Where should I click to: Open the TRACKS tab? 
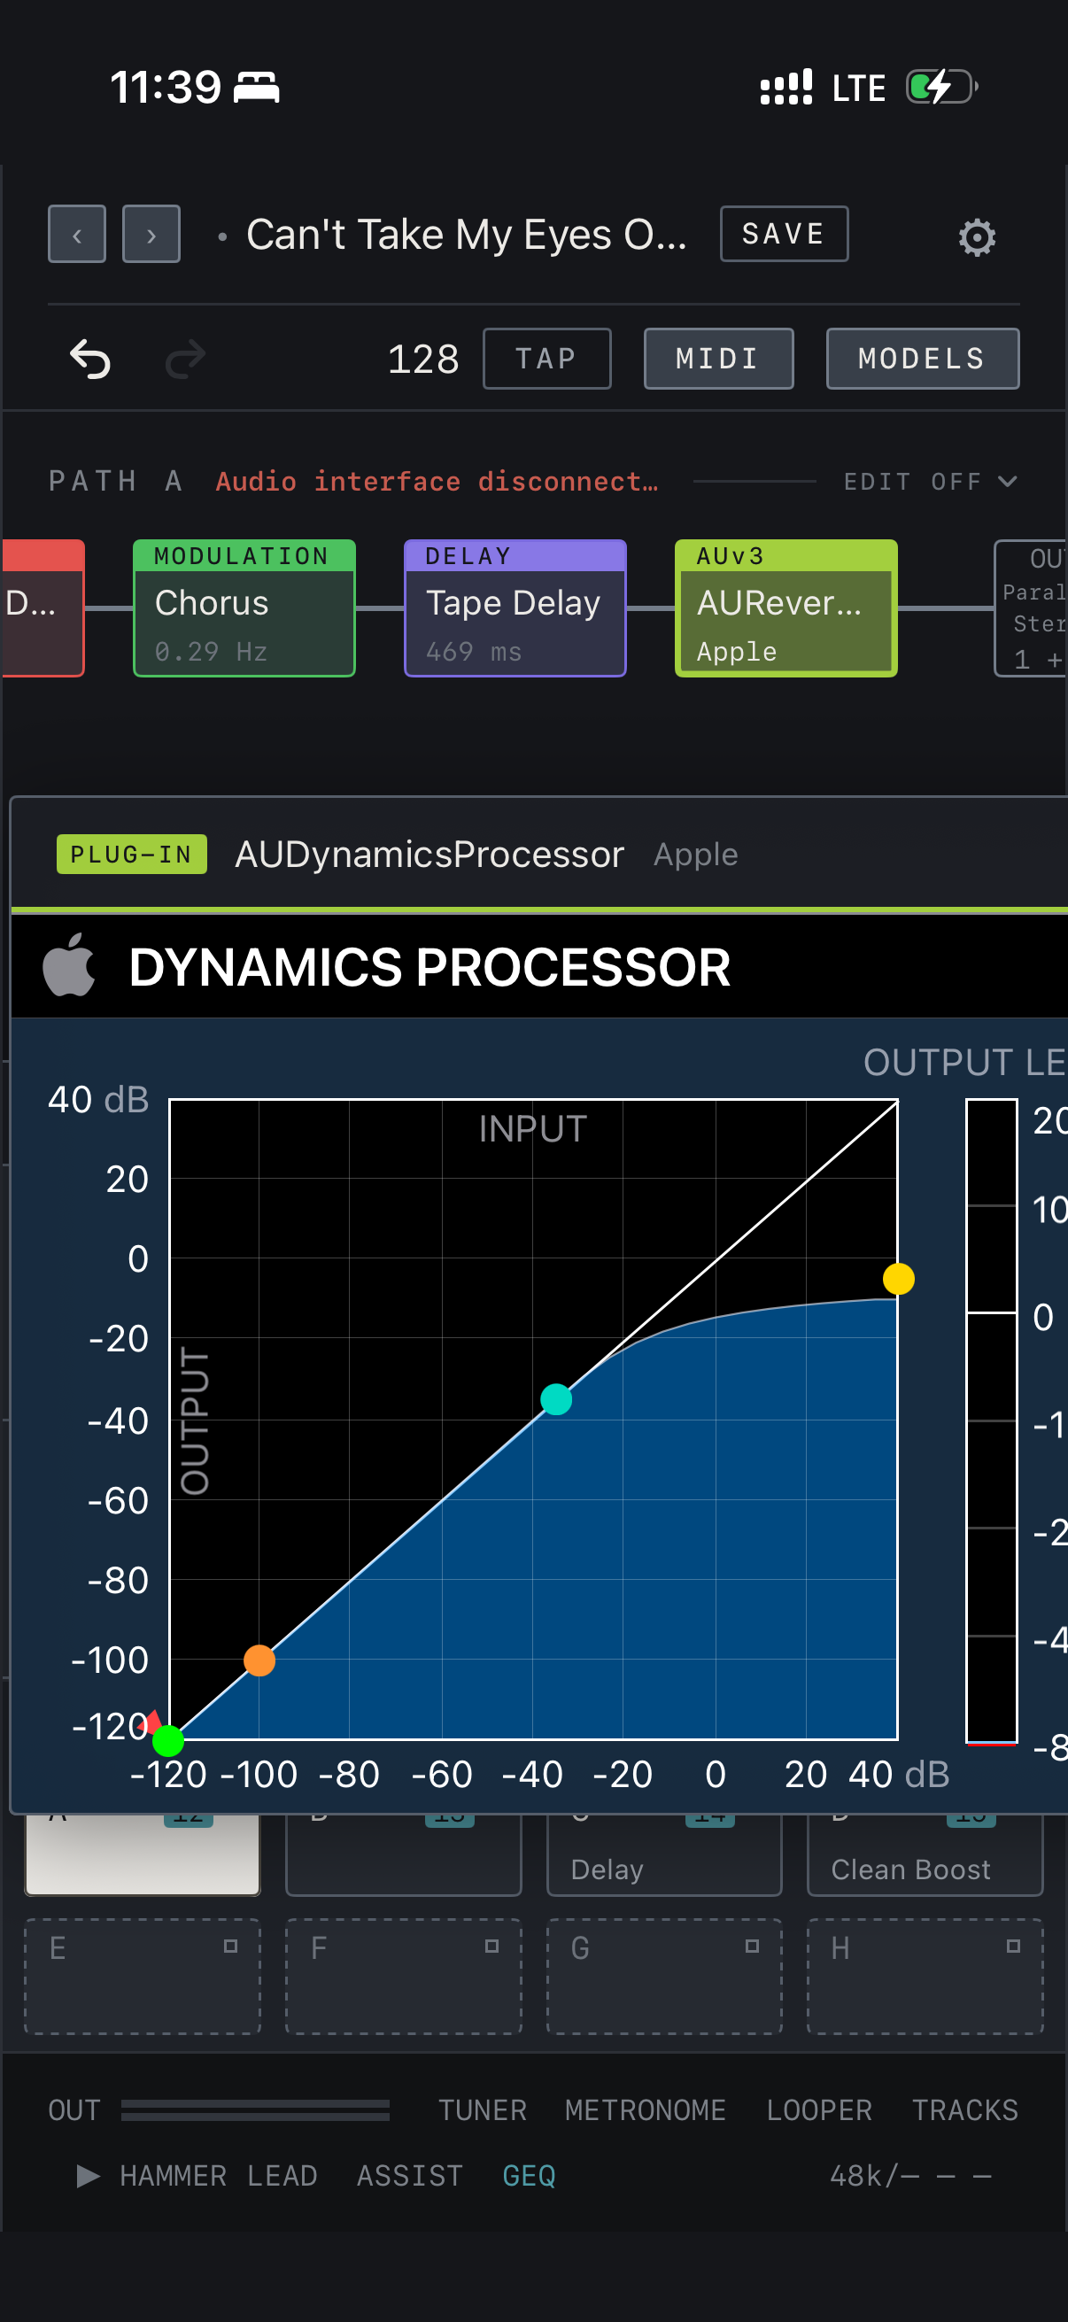coord(964,2110)
